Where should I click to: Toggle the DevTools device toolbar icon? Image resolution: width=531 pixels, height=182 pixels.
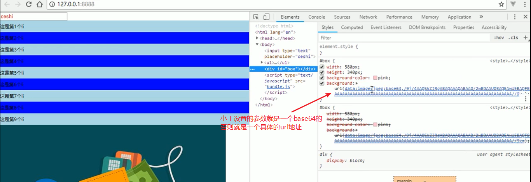(266, 17)
